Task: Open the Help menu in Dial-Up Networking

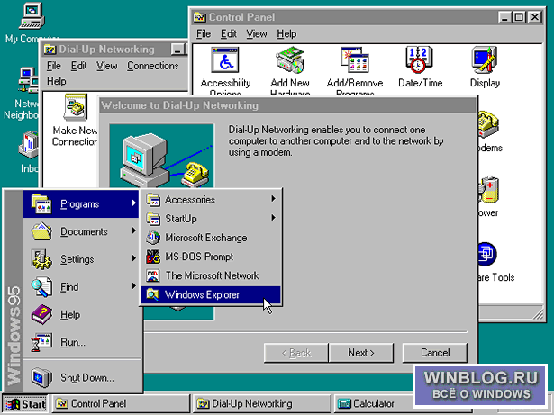Action: 56,81
